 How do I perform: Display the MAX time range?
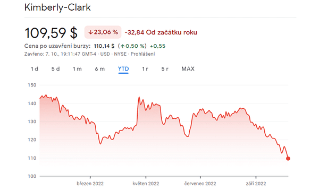[x=188, y=69]
